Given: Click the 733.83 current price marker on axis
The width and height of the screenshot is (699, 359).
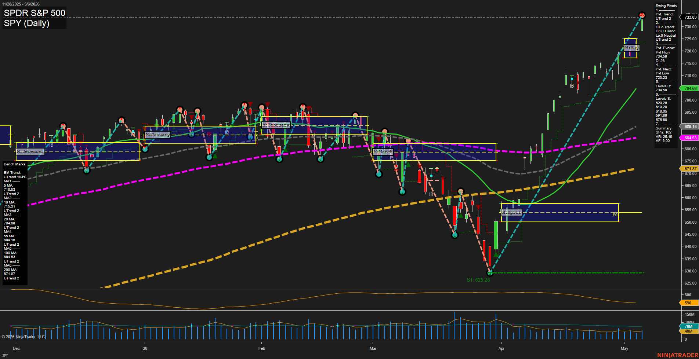Looking at the screenshot, I should (x=689, y=17).
